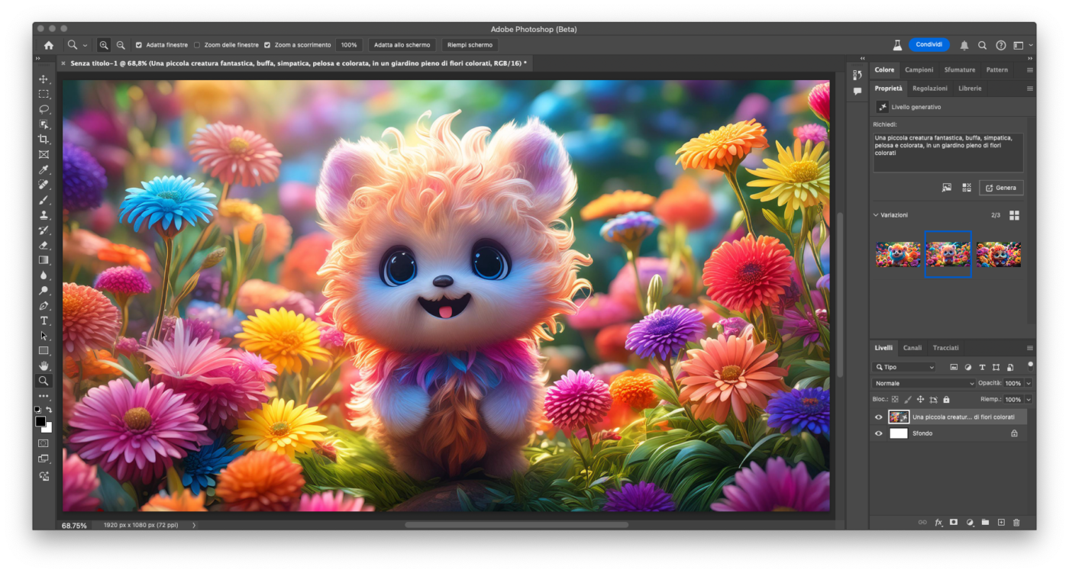The image size is (1069, 573).
Task: Hide the Sfondo layer
Action: [878, 433]
